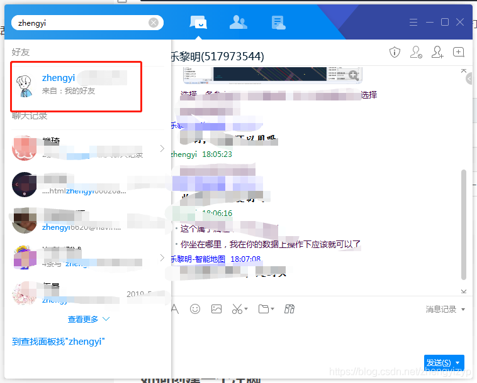477x383 pixels.
Task: Clear the zhengyi search text
Action: coord(154,23)
